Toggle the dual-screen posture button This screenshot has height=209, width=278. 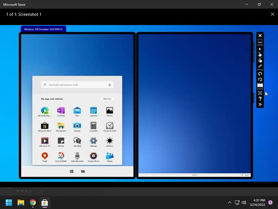pos(260,85)
